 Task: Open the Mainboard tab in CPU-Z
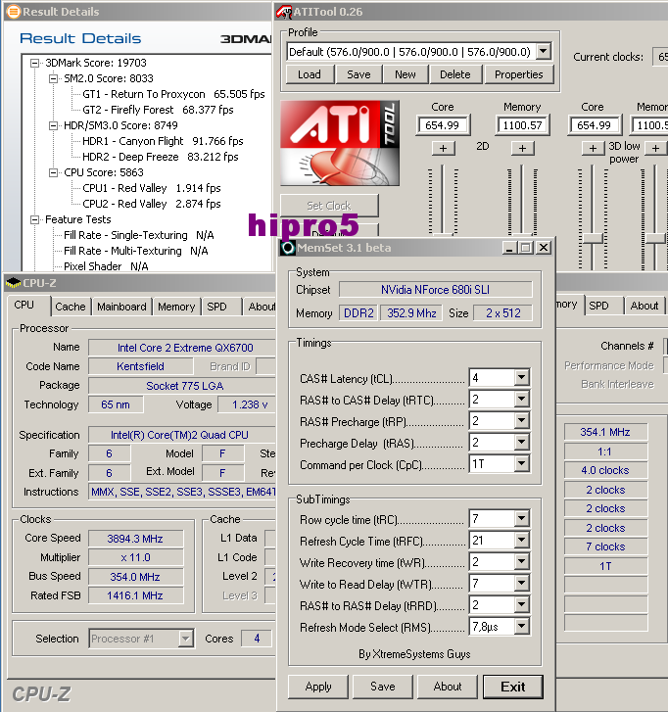click(121, 307)
